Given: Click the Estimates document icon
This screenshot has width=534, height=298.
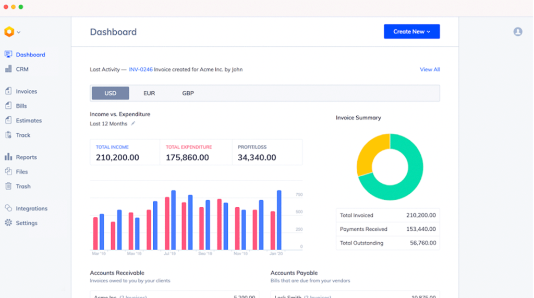Looking at the screenshot, I should (8, 120).
